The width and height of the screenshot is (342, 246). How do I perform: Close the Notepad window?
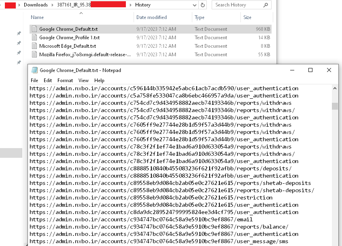pyautogui.click(x=329, y=70)
